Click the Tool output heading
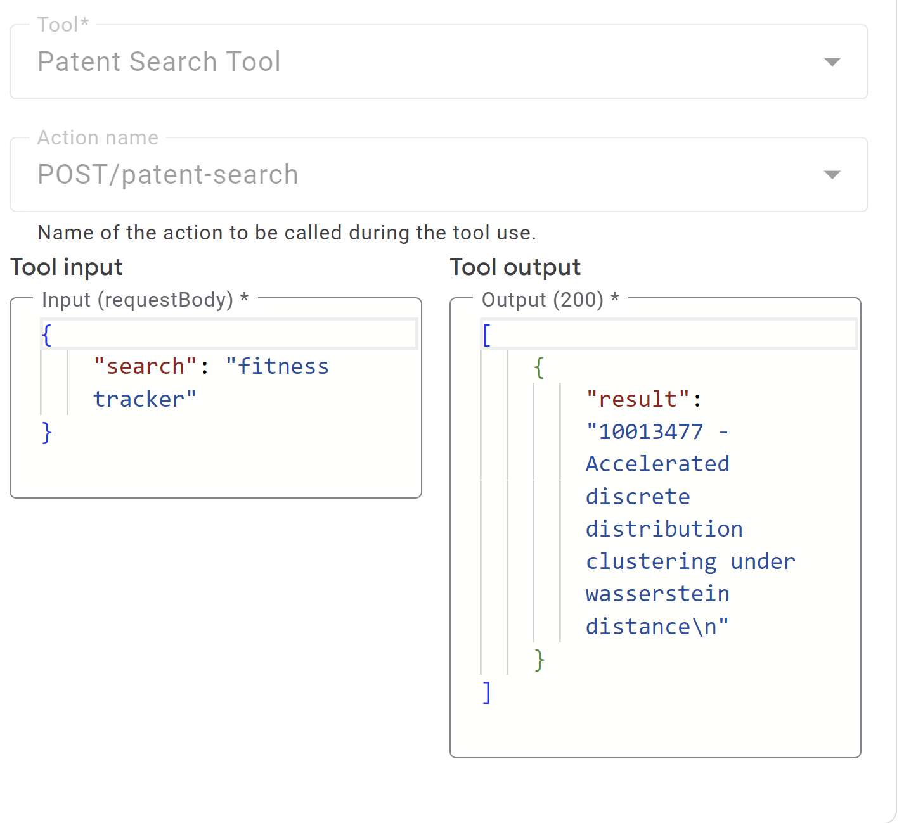Image resolution: width=904 pixels, height=823 pixels. tap(515, 267)
